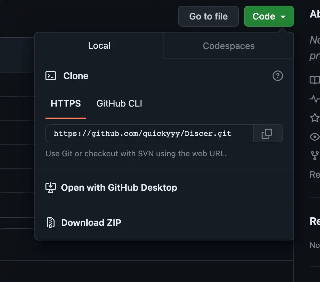Click the Clone terminal icon
Screen dimensions: 320x282
(x=50, y=76)
